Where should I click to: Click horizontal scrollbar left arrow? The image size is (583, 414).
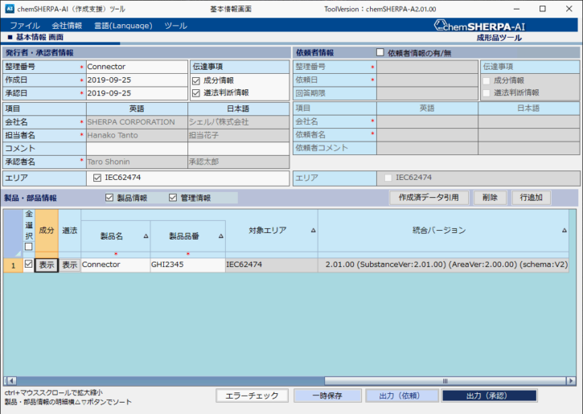pos(6,380)
